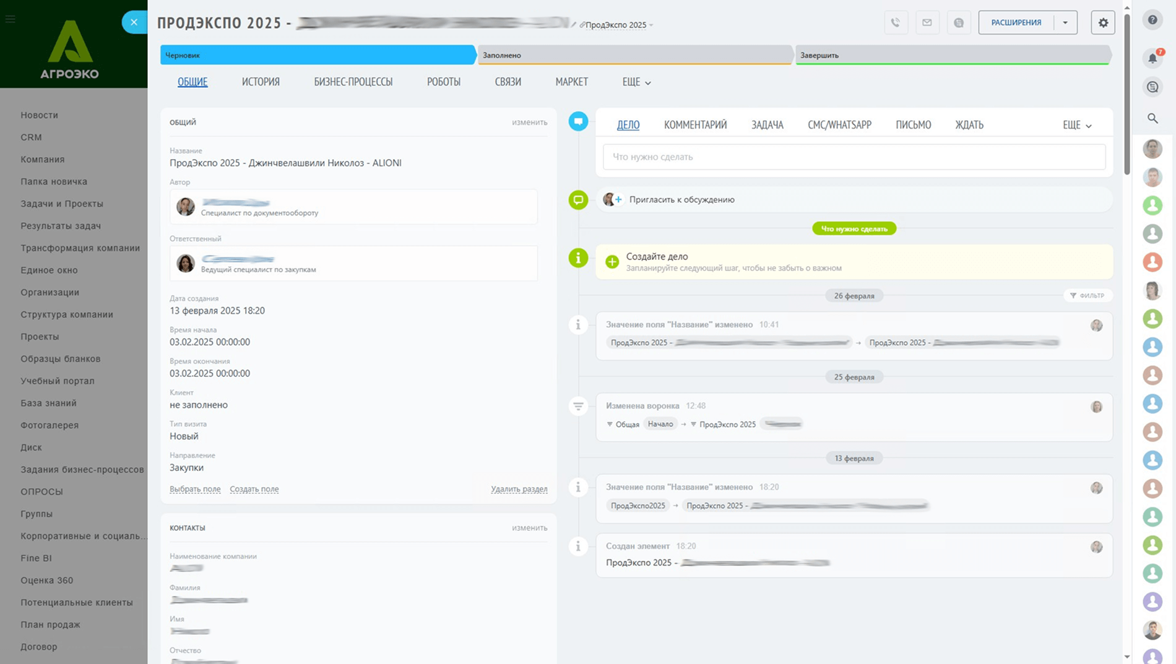Open the ПродЭкспо 2025 funnel selector
Image resolution: width=1176 pixels, height=664 pixels.
click(616, 25)
